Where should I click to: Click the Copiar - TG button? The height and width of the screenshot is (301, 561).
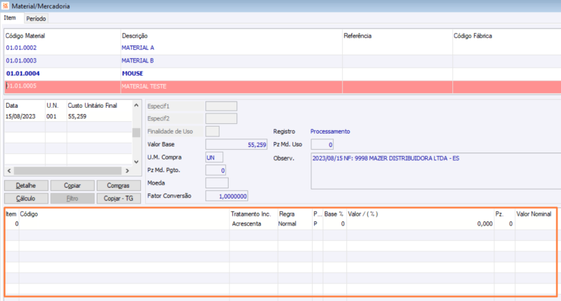[x=119, y=199]
